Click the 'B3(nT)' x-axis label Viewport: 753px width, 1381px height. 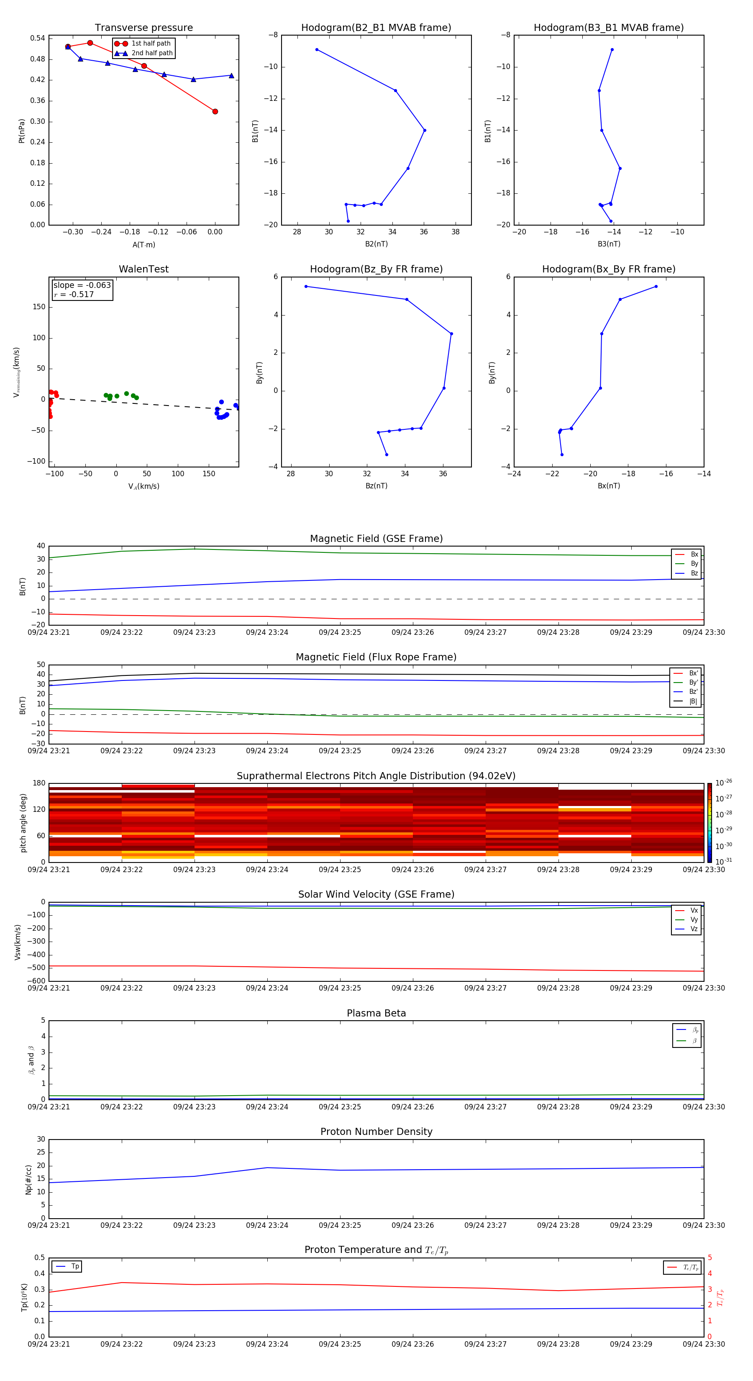pos(609,244)
